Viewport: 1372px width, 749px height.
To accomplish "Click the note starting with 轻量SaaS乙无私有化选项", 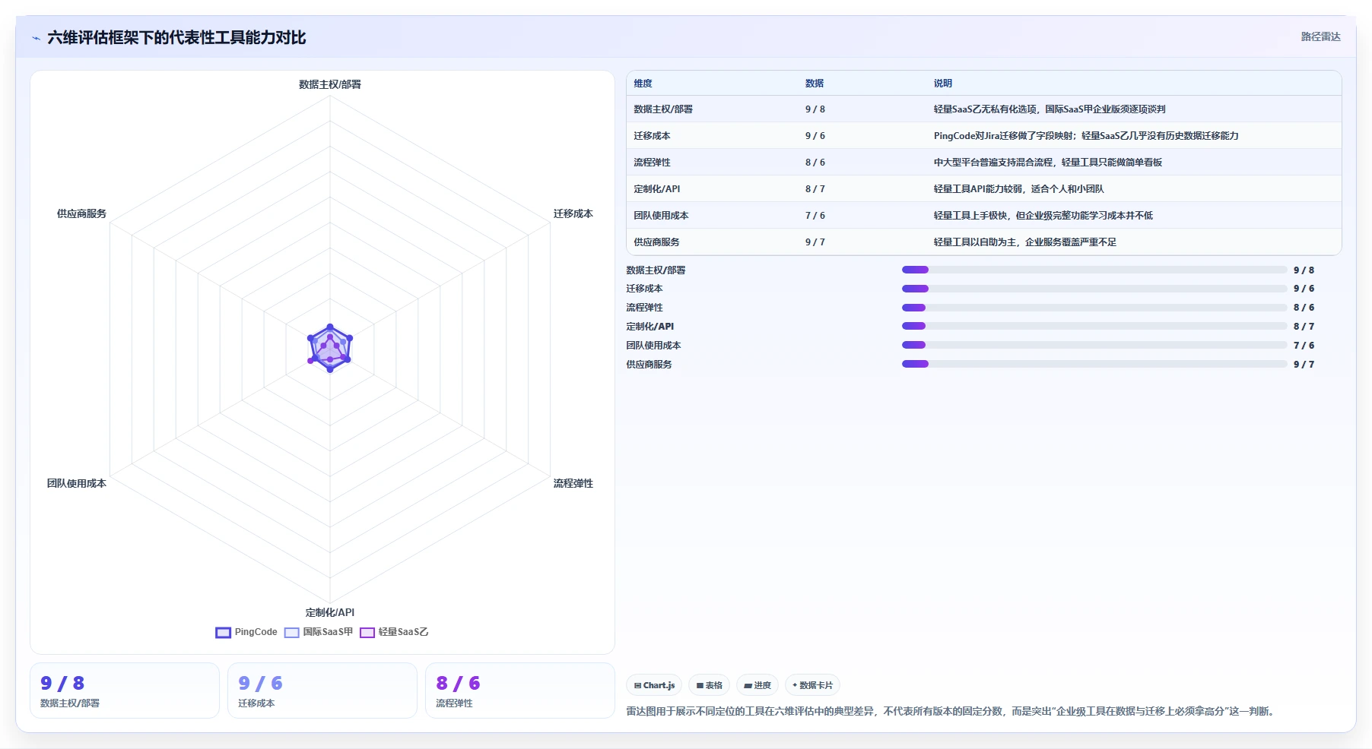I will [1050, 109].
